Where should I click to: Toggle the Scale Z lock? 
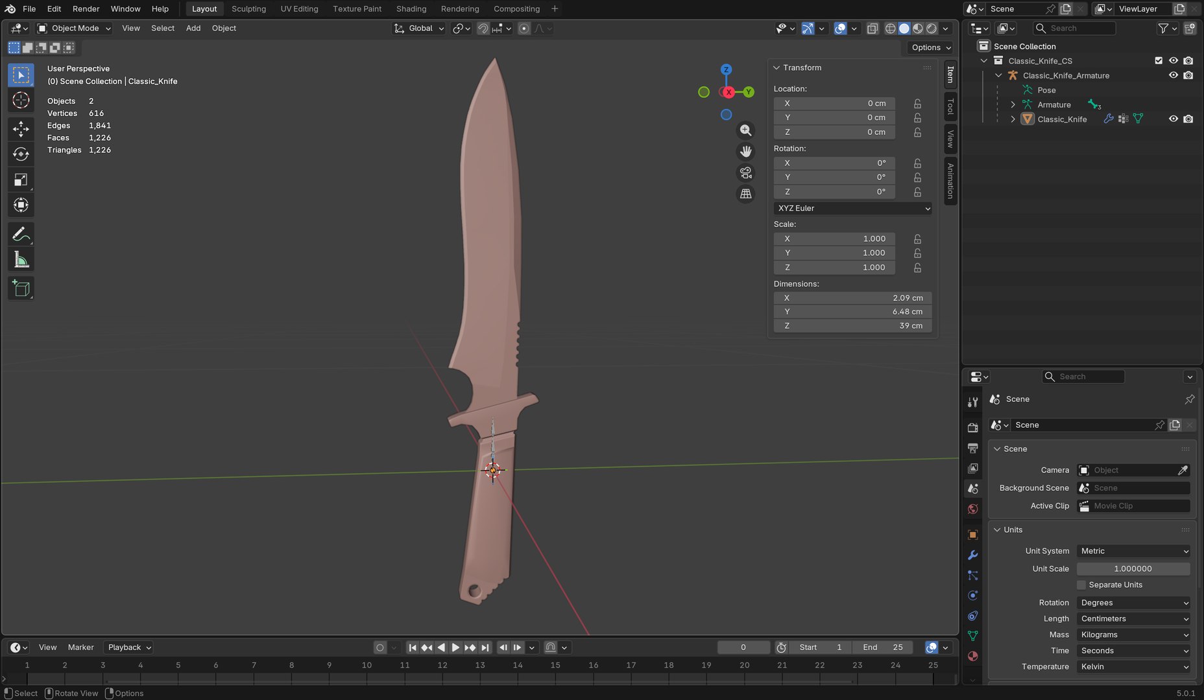(917, 268)
